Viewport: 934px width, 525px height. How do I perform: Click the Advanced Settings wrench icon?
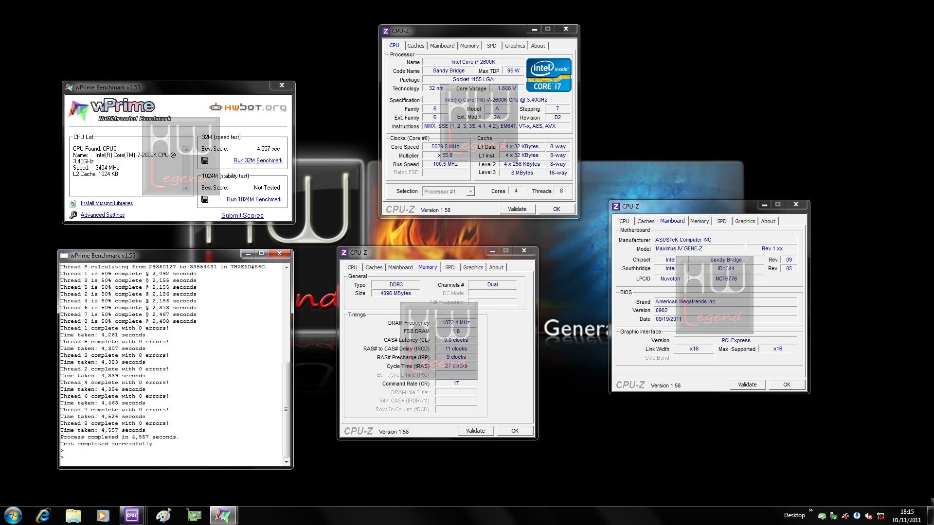[73, 215]
